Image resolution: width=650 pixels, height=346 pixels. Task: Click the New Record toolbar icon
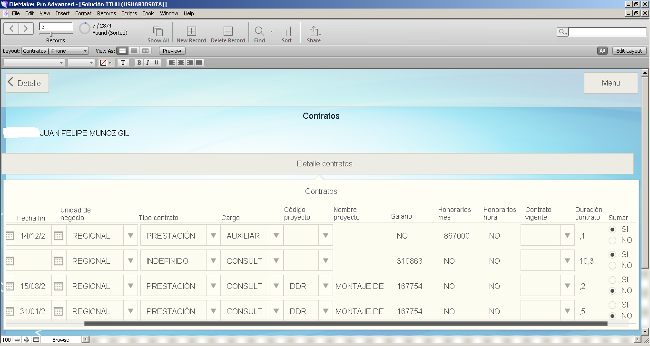coord(191,32)
